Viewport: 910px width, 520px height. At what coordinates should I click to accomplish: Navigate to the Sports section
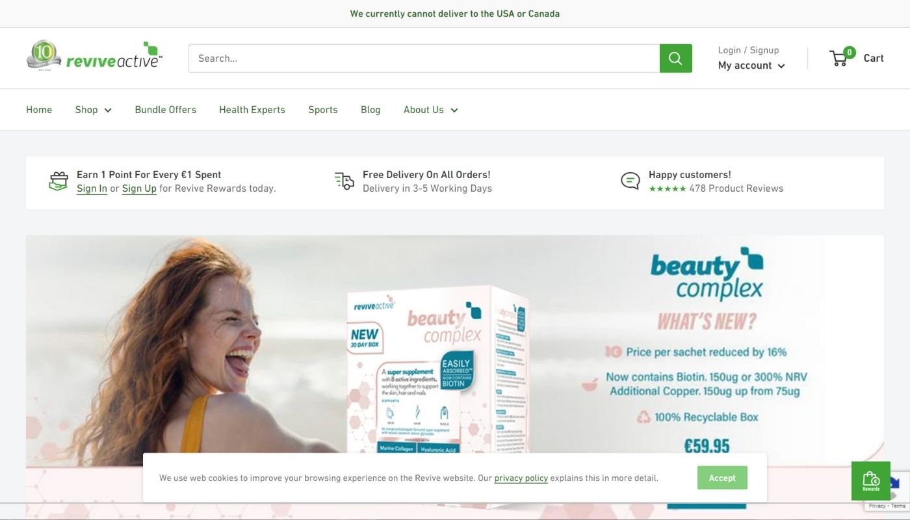pos(323,110)
